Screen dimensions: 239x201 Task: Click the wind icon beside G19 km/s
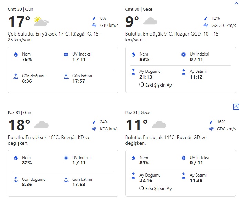pos(94,25)
